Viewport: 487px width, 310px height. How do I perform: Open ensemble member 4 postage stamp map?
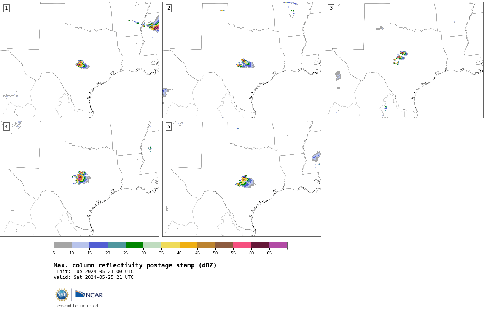click(x=80, y=178)
